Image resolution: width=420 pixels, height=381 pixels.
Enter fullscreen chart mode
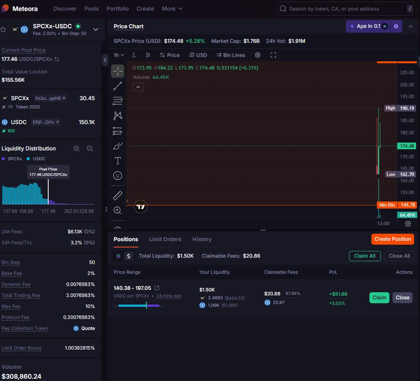273,55
